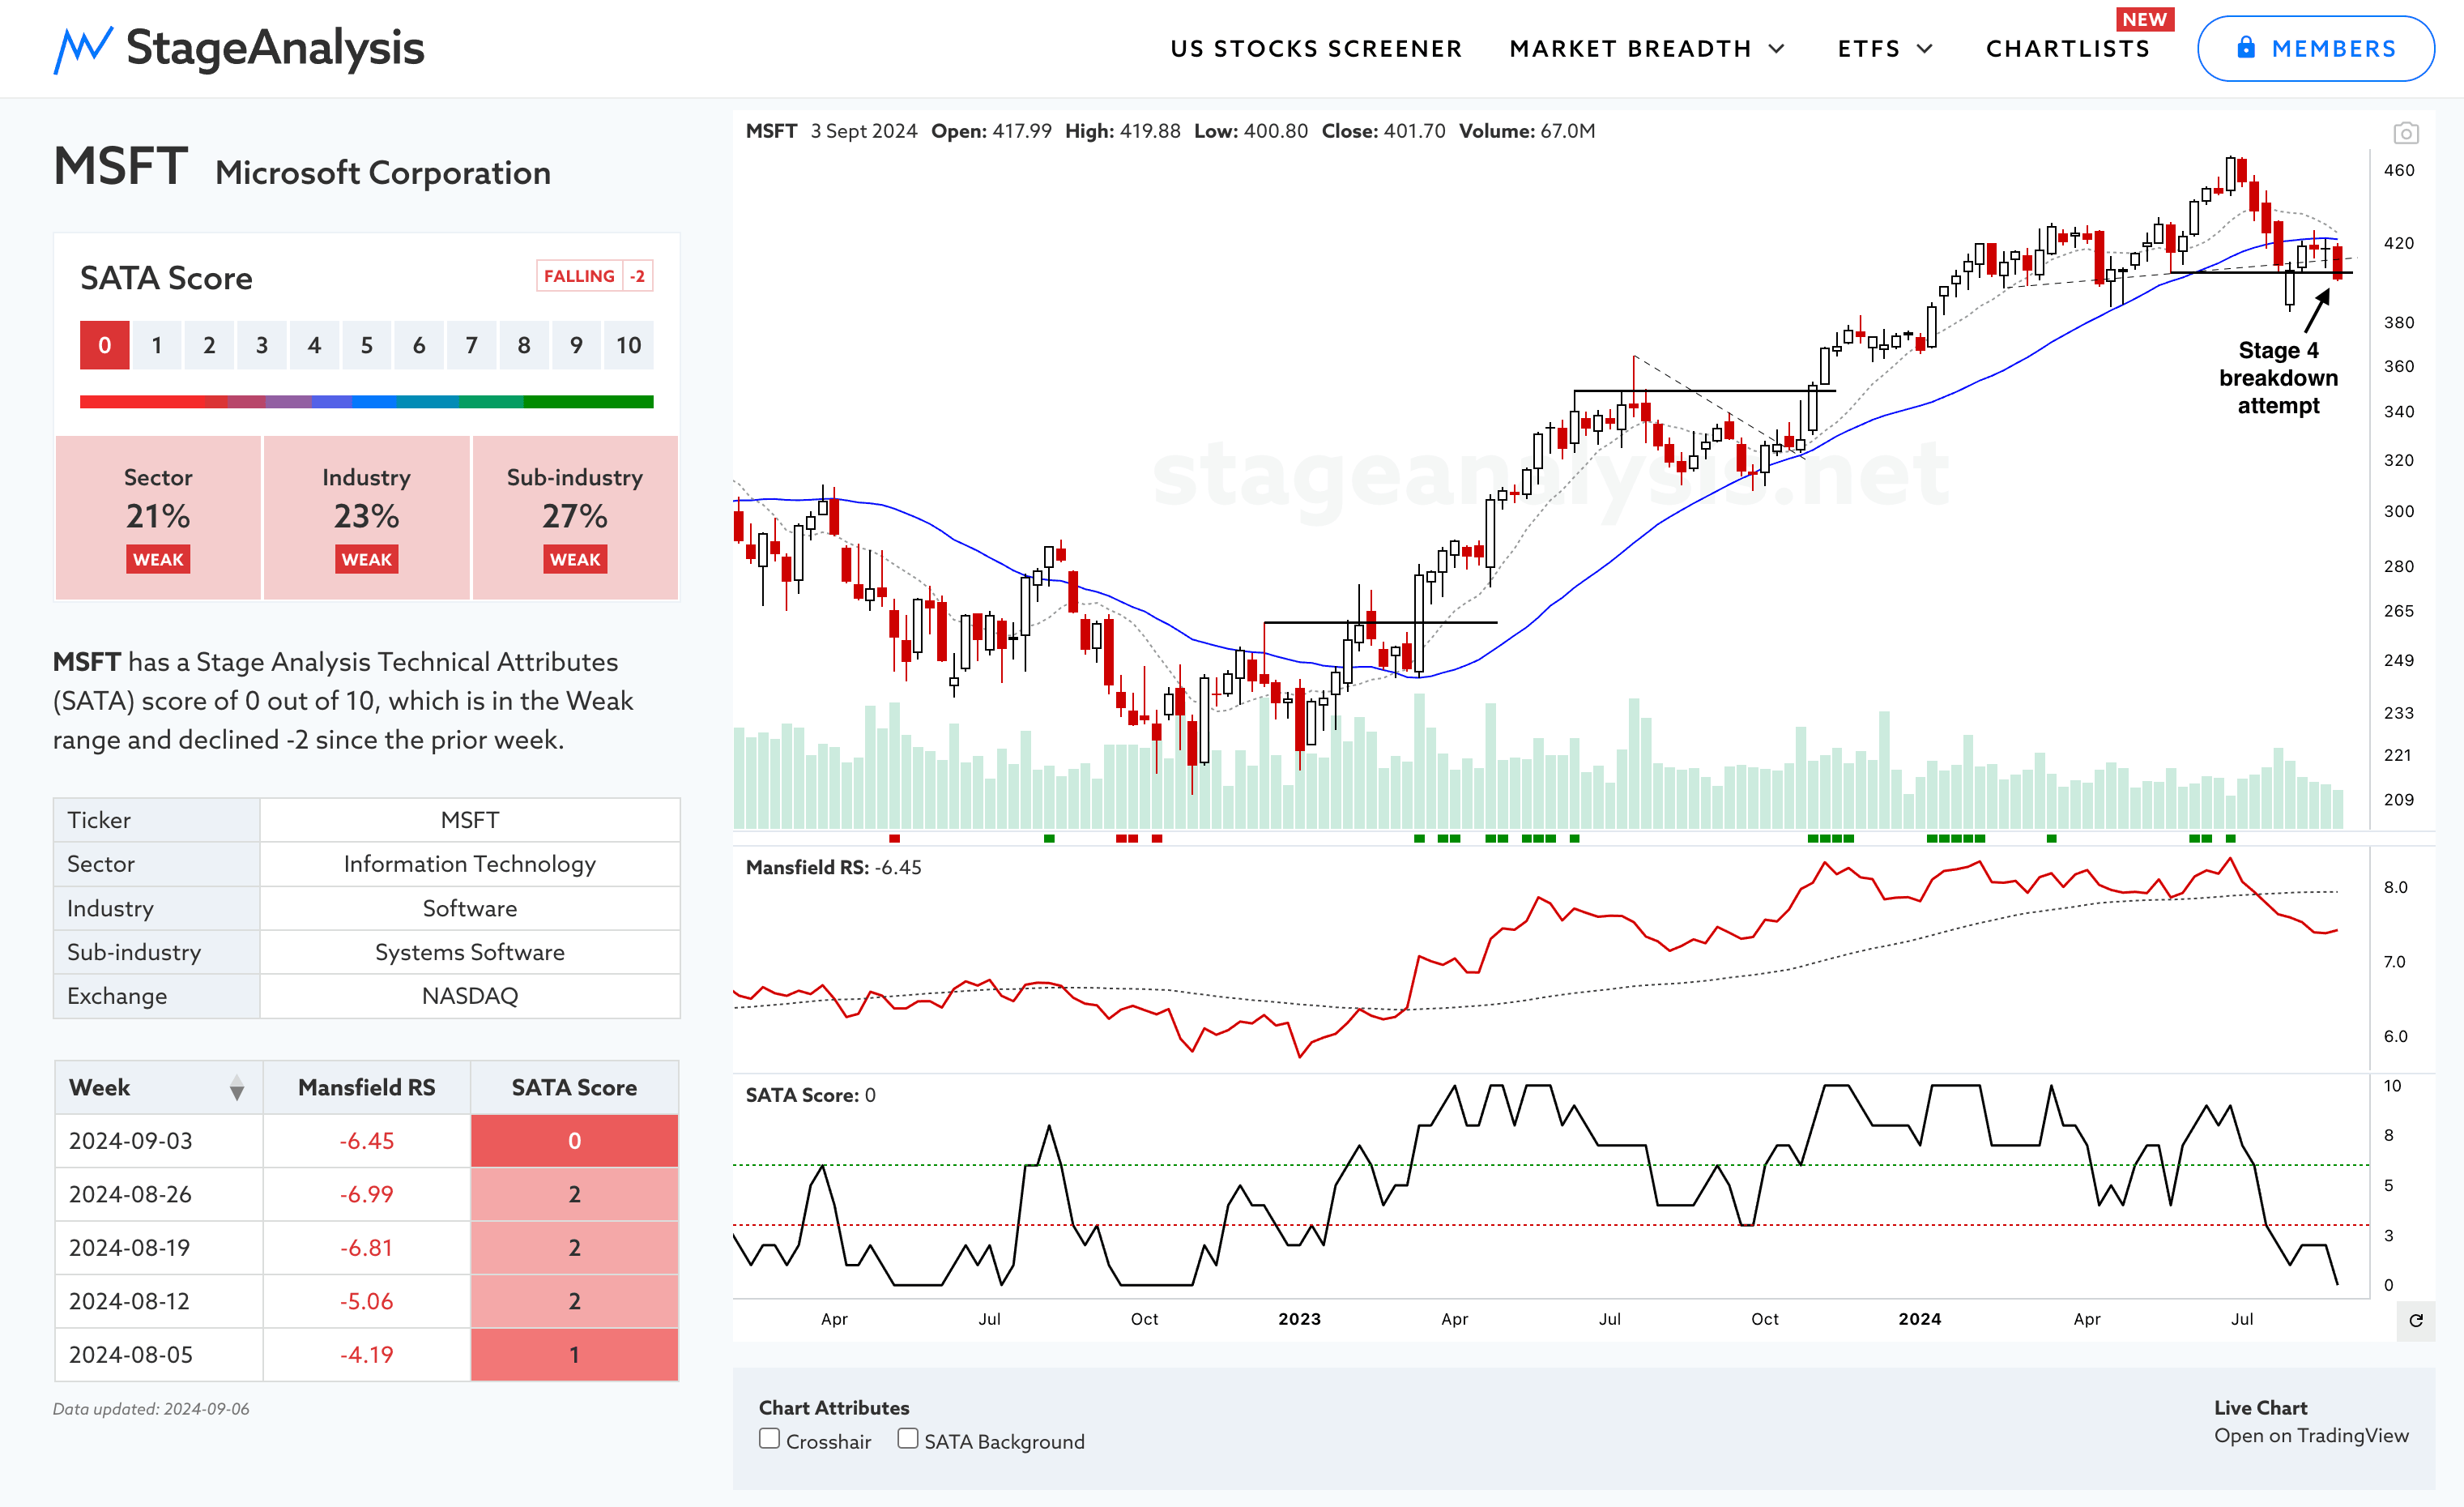Image resolution: width=2464 pixels, height=1507 pixels.
Task: Click the Data updated 2024-09-06 note
Action: pos(151,1409)
